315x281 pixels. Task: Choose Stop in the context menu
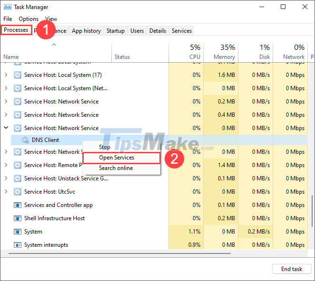click(x=121, y=147)
